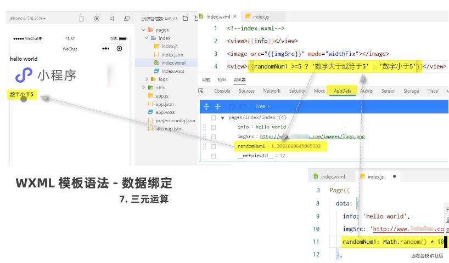Click the pages folder icon

click(150, 30)
